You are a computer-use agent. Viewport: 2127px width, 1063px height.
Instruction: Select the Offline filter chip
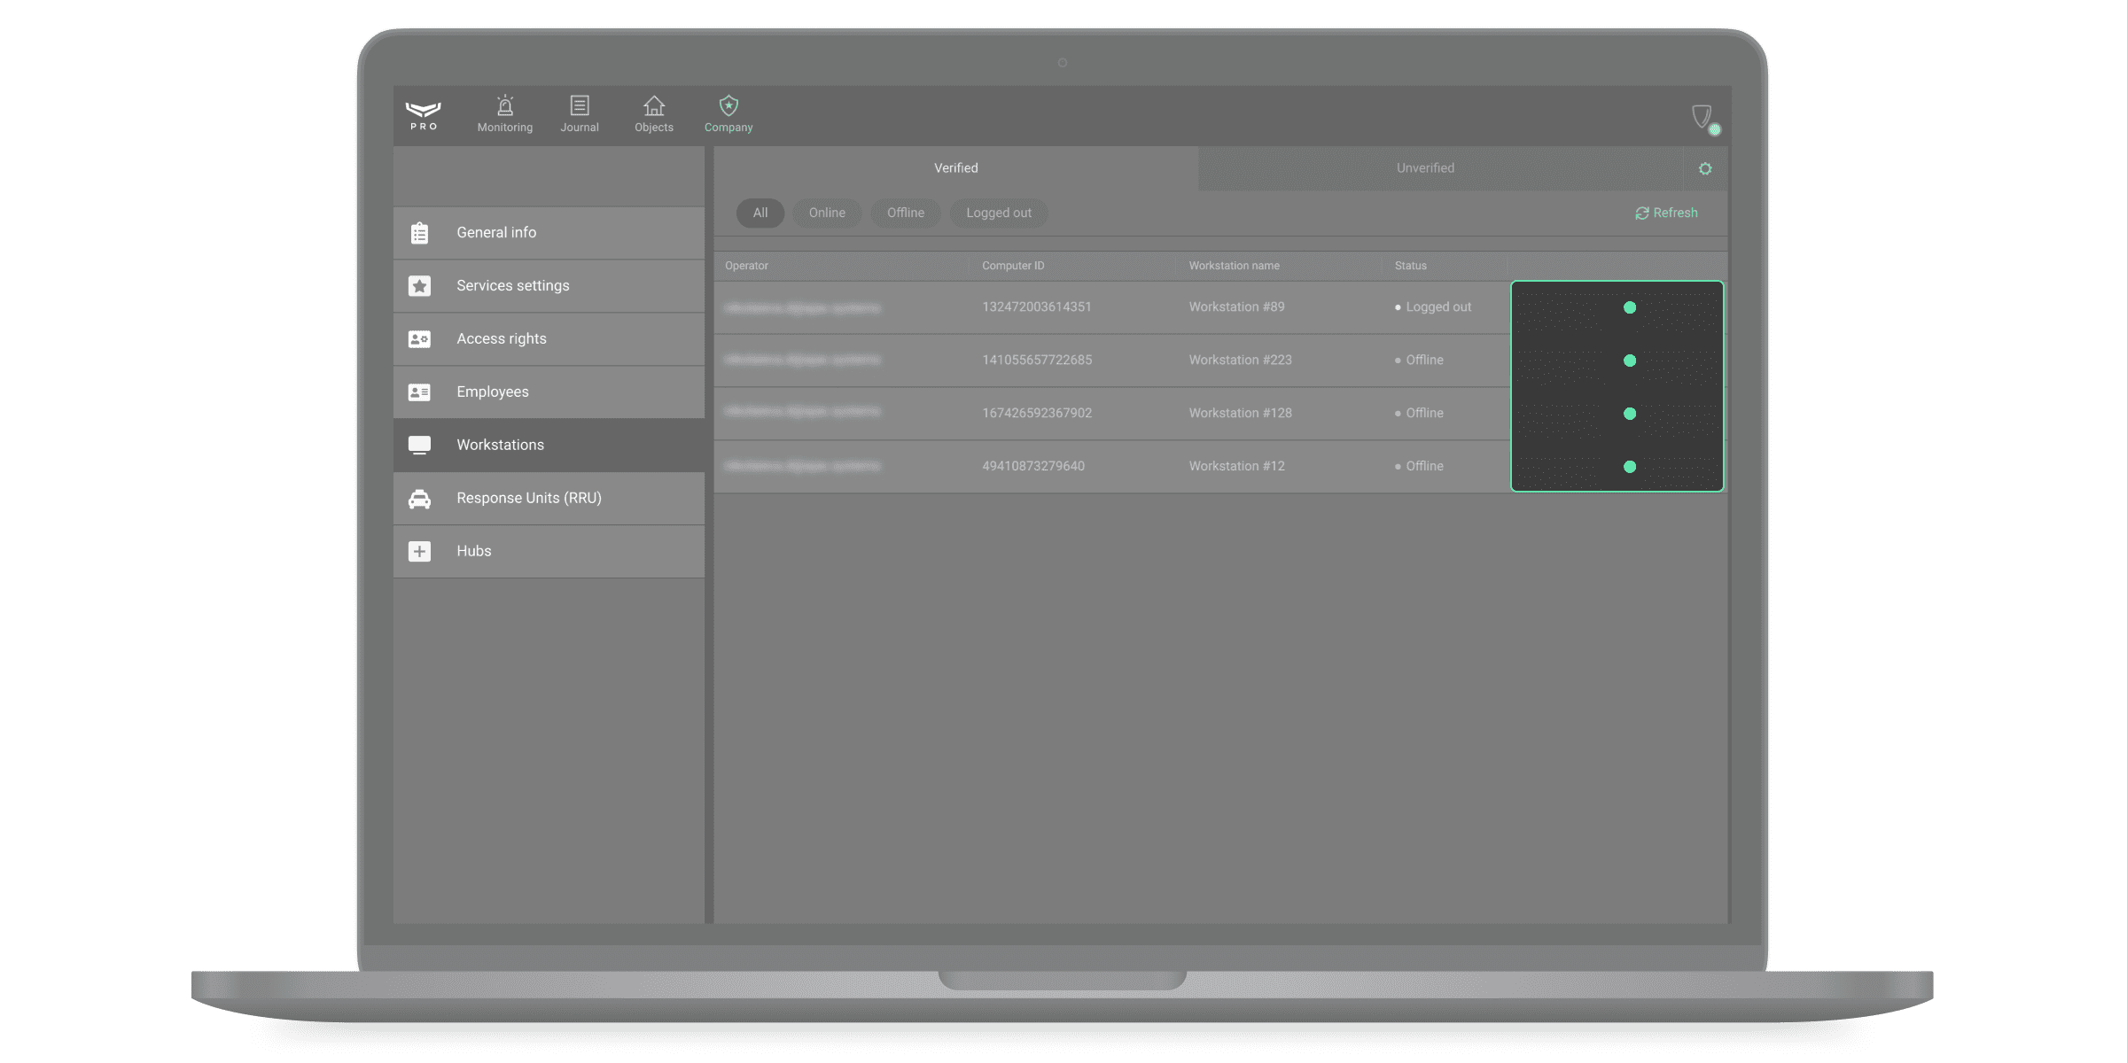tap(906, 213)
